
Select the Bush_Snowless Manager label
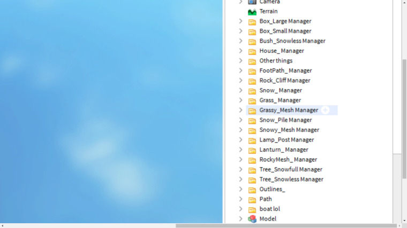click(292, 41)
